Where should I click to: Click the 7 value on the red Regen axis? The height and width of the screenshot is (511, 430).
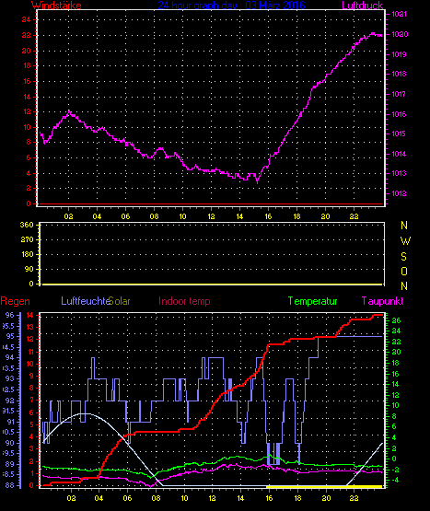pos(31,401)
